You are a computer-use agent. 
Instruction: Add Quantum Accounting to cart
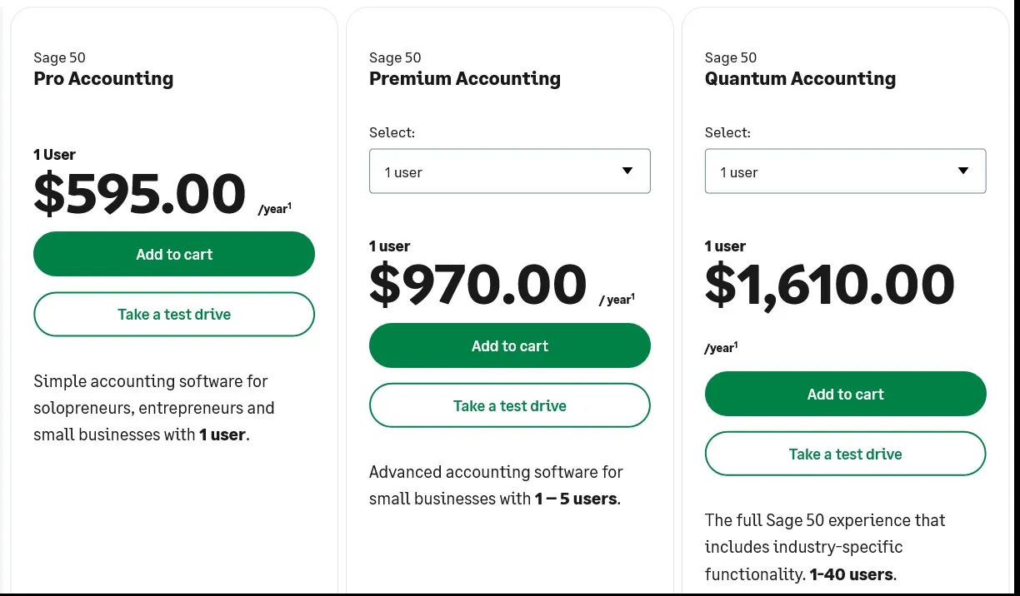tap(846, 394)
